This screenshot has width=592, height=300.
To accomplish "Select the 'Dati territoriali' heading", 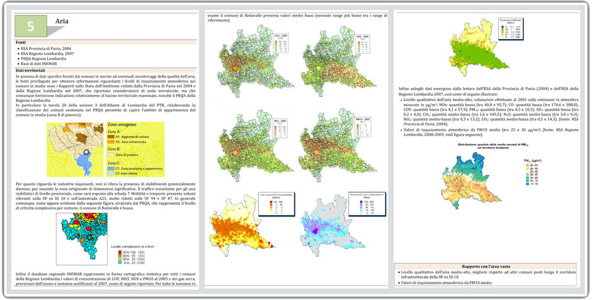I will click(31, 70).
